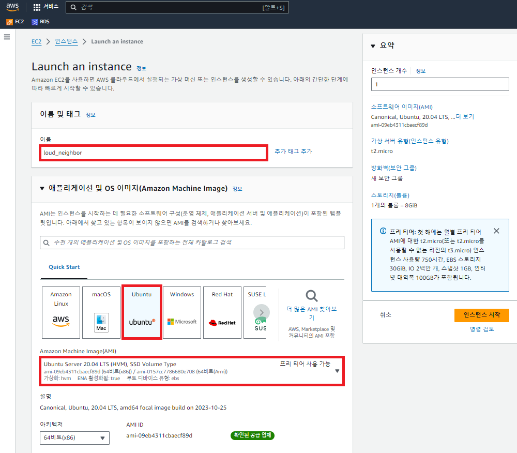517x453 pixels.
Task: Click the 확인된 공급 업체 badge
Action: point(252,435)
